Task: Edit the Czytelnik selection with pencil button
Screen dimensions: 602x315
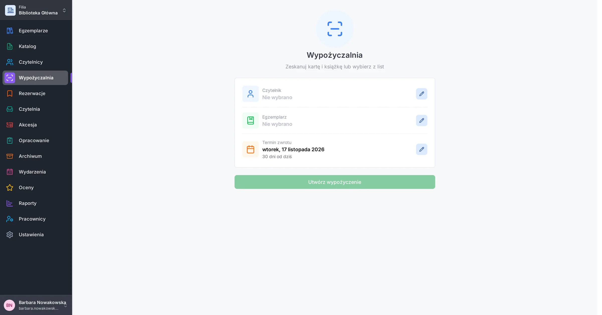Action: 421,94
